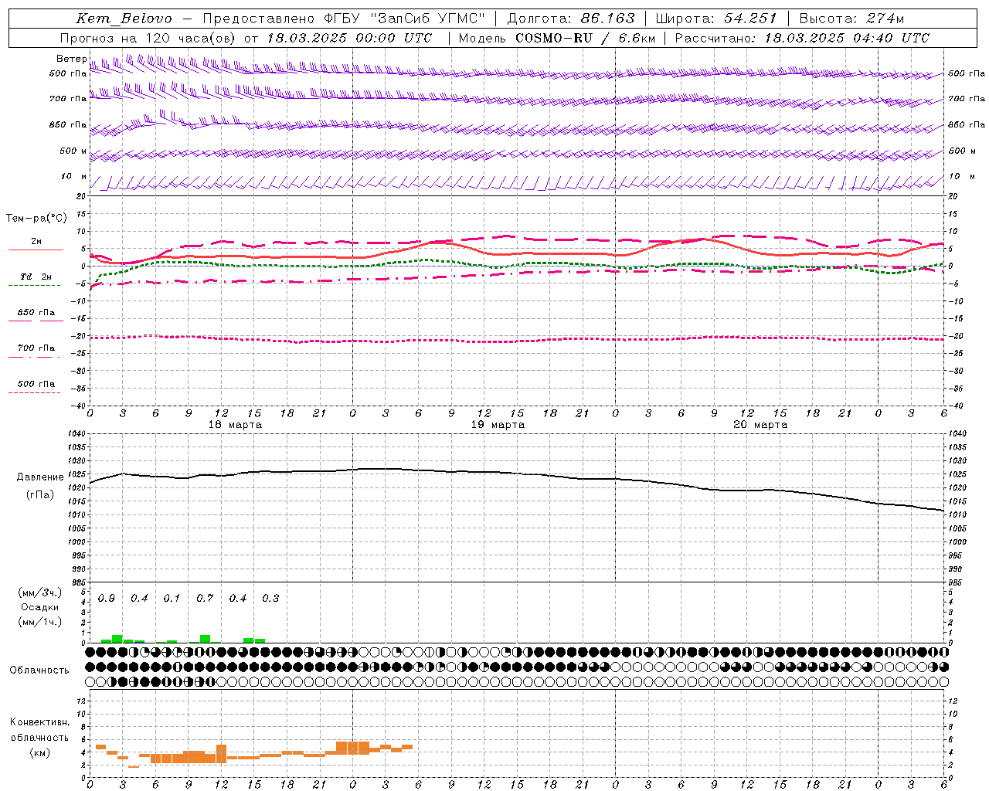The width and height of the screenshot is (989, 791).
Task: Click the Широта: 54.251 latitude value
Action: click(x=716, y=19)
